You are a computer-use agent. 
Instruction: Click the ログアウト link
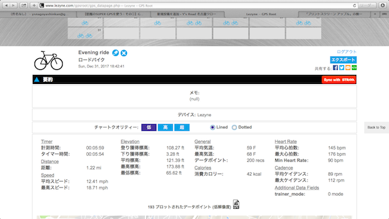click(346, 52)
